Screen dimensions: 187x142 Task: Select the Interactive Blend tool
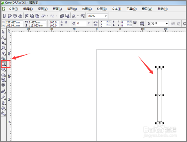[x=3, y=91]
